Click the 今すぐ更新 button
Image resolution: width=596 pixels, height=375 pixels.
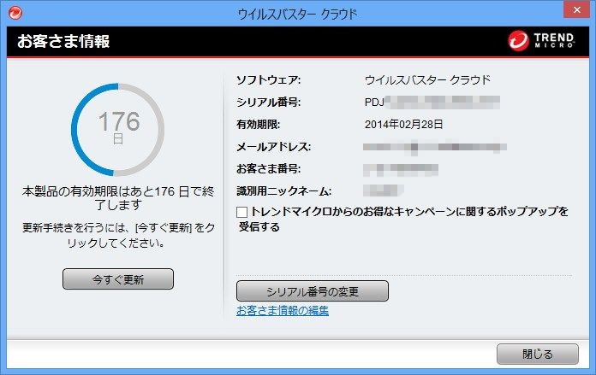coord(118,279)
